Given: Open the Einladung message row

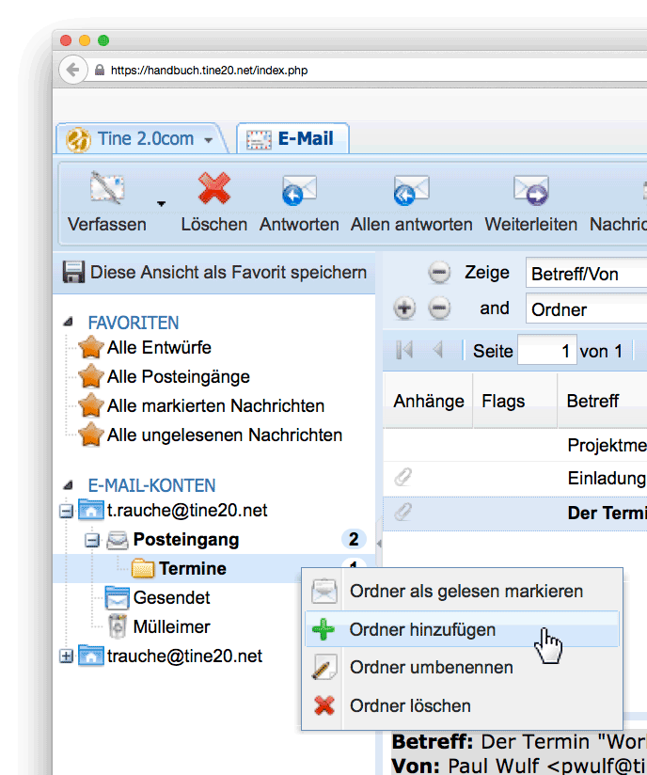Looking at the screenshot, I should [515, 478].
